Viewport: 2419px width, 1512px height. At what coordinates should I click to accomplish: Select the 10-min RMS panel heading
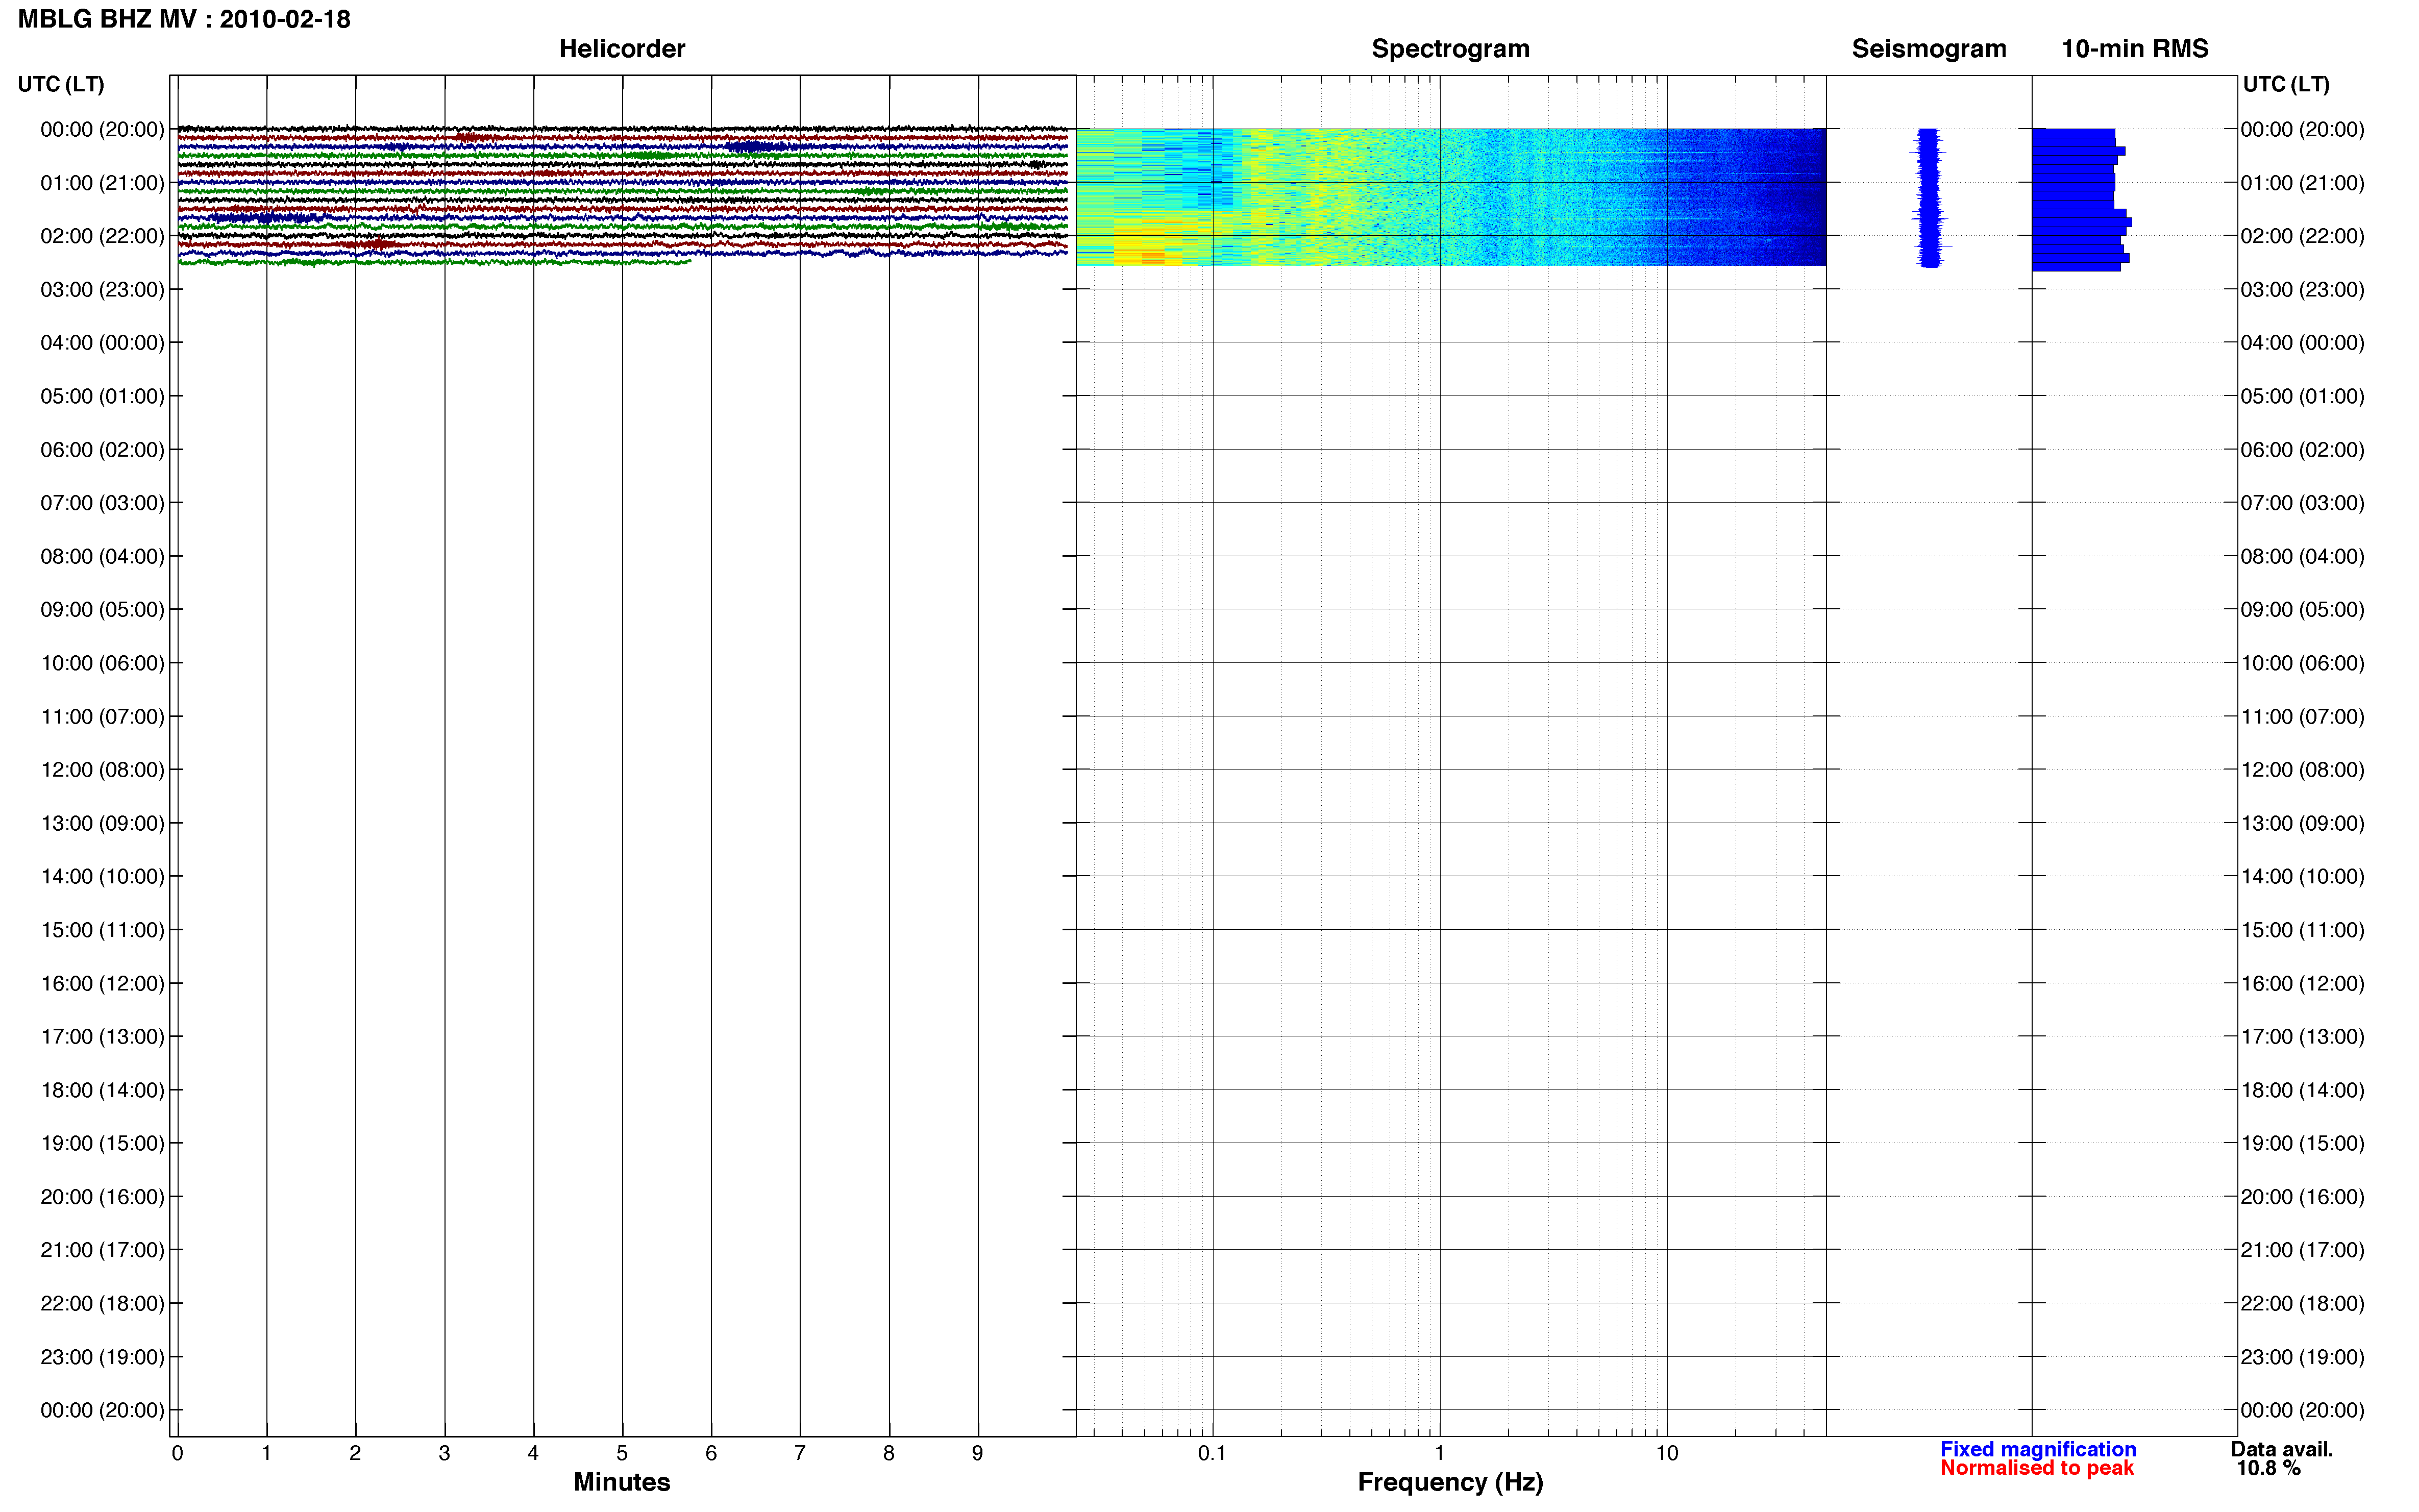pos(2134,48)
